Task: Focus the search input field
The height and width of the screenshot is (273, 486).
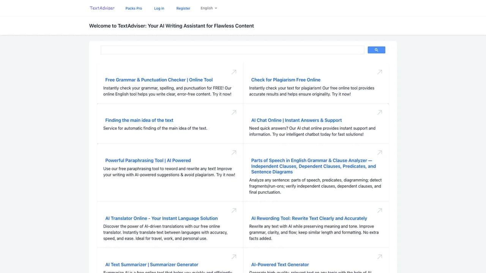Action: tap(232, 50)
